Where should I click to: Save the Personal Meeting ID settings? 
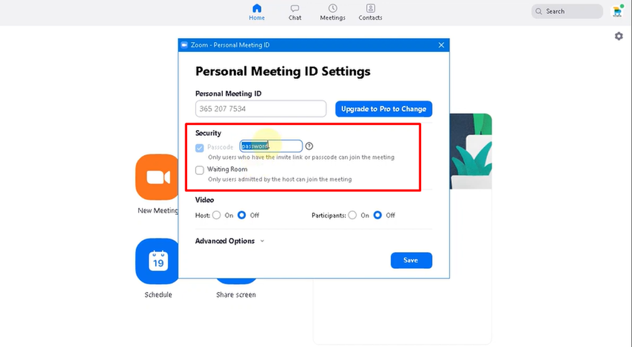(x=410, y=260)
